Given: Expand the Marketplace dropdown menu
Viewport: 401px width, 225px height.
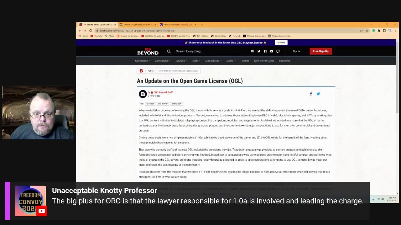Looking at the screenshot, I should click(213, 61).
